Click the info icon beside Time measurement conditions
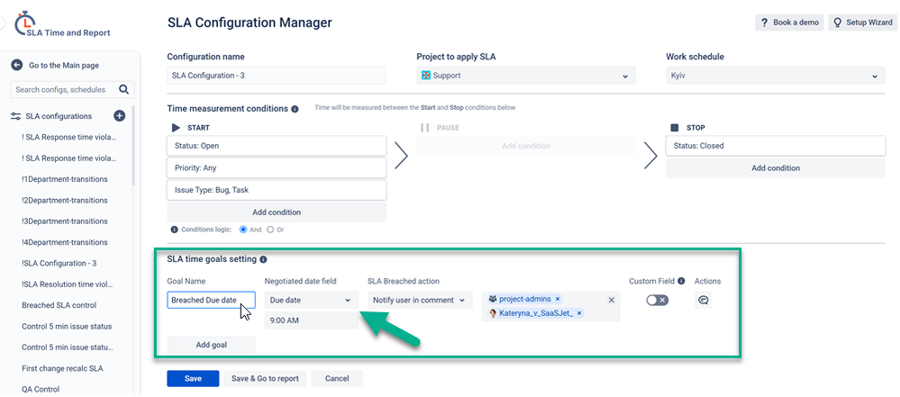Image resolution: width=900 pixels, height=397 pixels. tap(295, 108)
